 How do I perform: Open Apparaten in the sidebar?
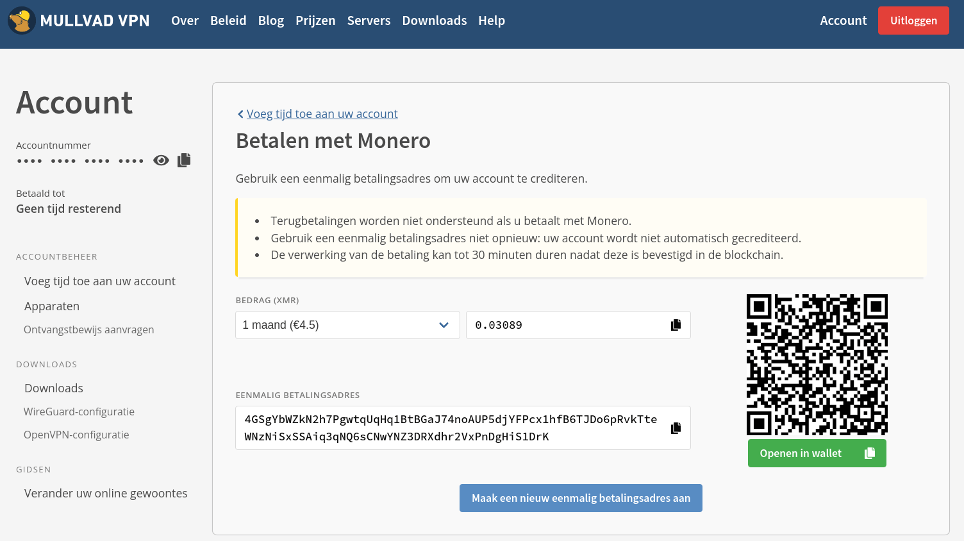pos(52,306)
